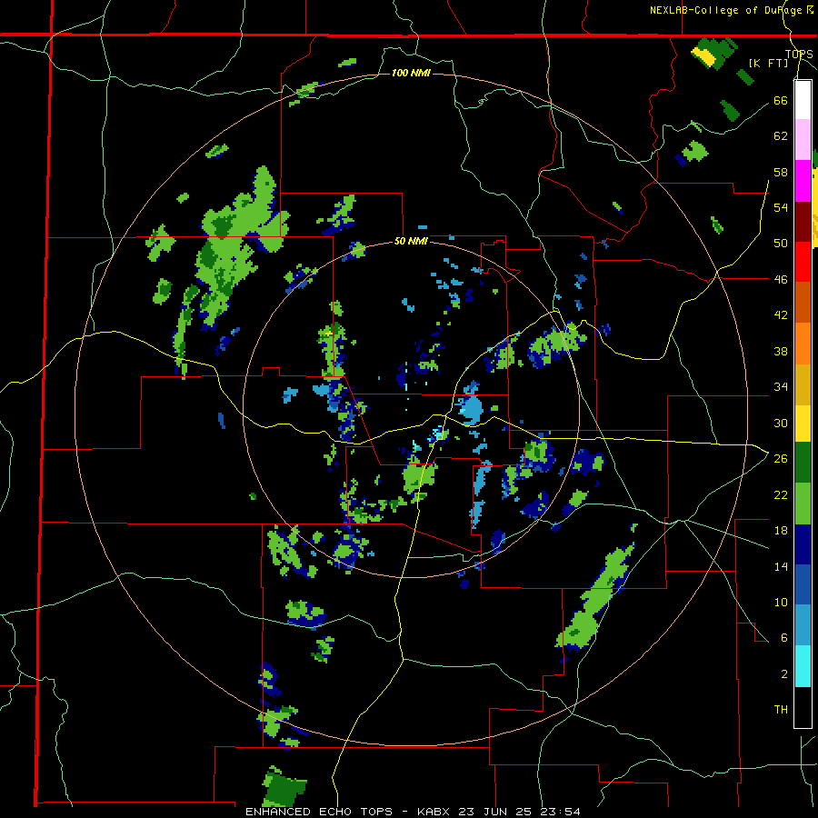818x818 pixels.
Task: Click the 100 NMI range ring label
Action: point(411,73)
